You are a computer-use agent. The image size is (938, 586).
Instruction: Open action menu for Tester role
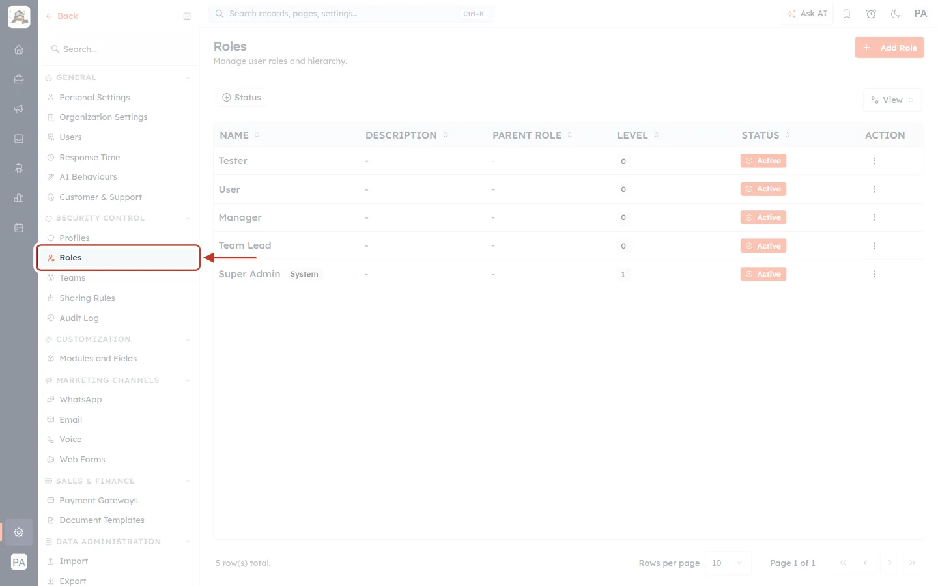point(874,161)
